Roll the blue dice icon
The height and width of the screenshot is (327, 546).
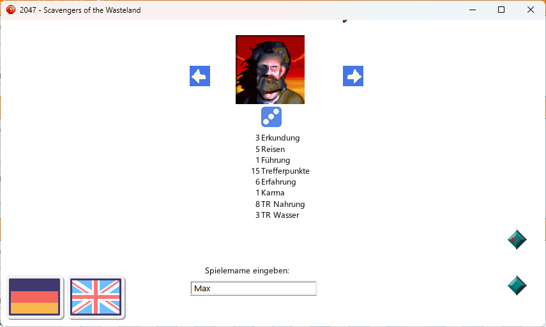click(x=271, y=117)
